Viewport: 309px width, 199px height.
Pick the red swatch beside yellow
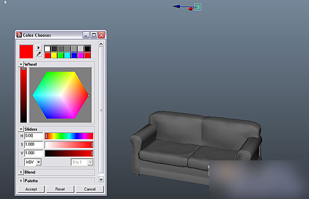click(x=47, y=55)
